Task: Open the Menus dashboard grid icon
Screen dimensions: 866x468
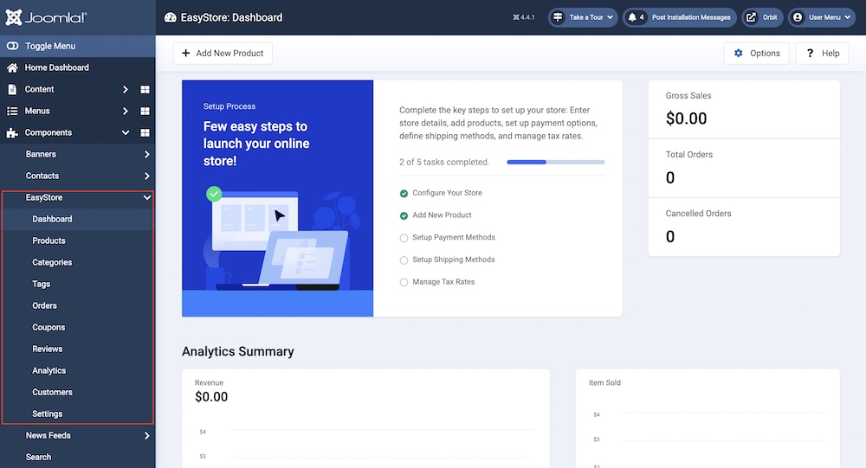Action: [145, 111]
